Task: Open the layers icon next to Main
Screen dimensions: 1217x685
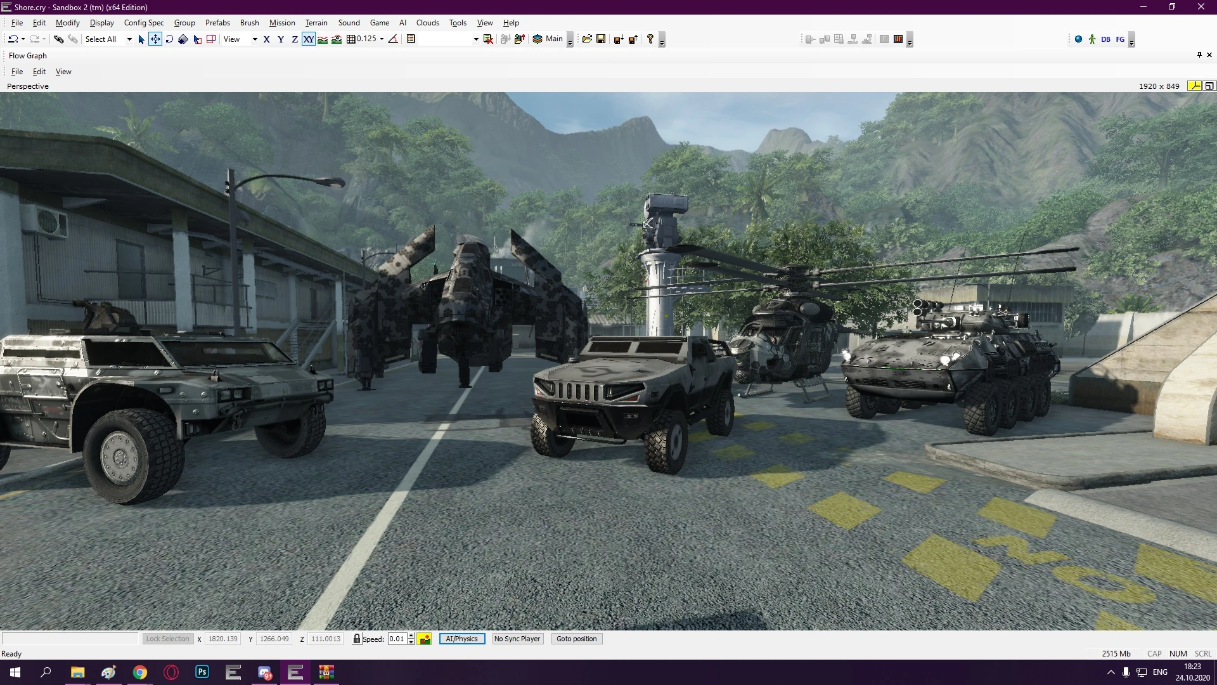Action: coord(536,39)
